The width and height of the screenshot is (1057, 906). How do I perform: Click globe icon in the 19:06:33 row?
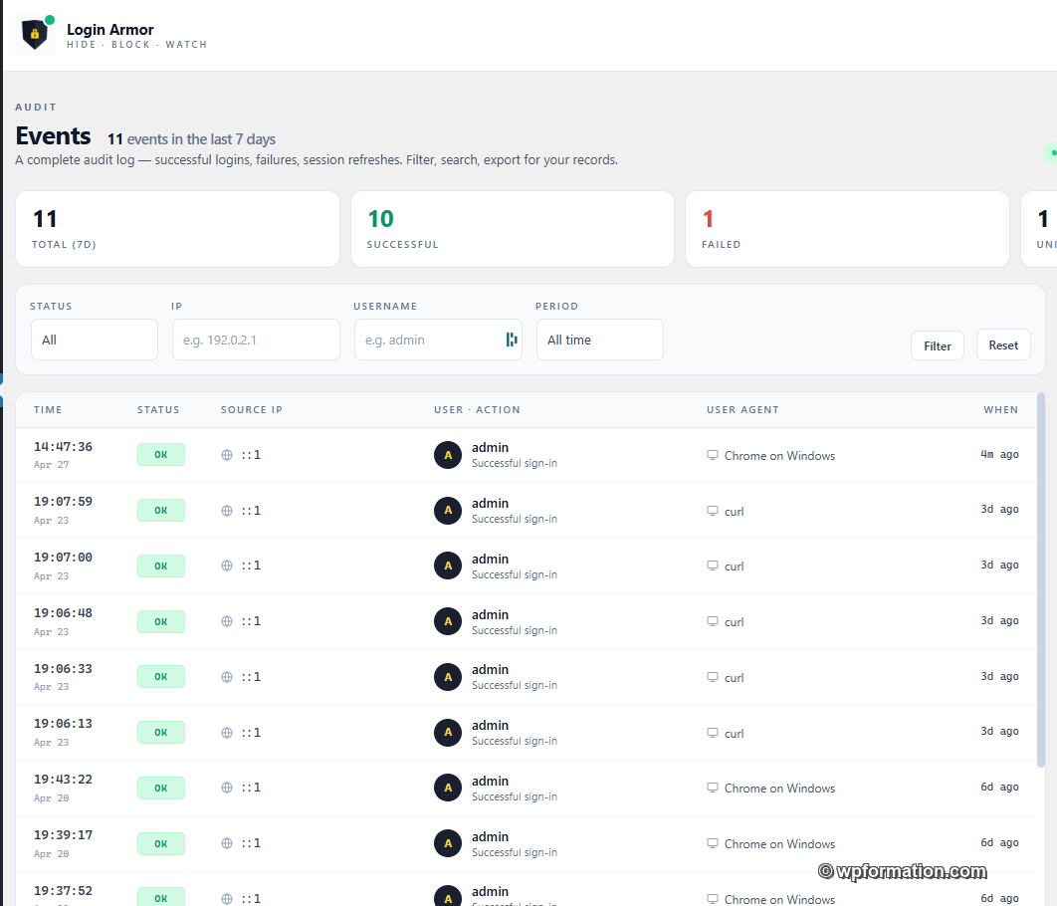[227, 677]
